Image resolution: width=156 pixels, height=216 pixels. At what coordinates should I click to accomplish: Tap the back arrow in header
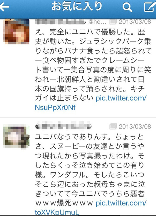[4, 7]
